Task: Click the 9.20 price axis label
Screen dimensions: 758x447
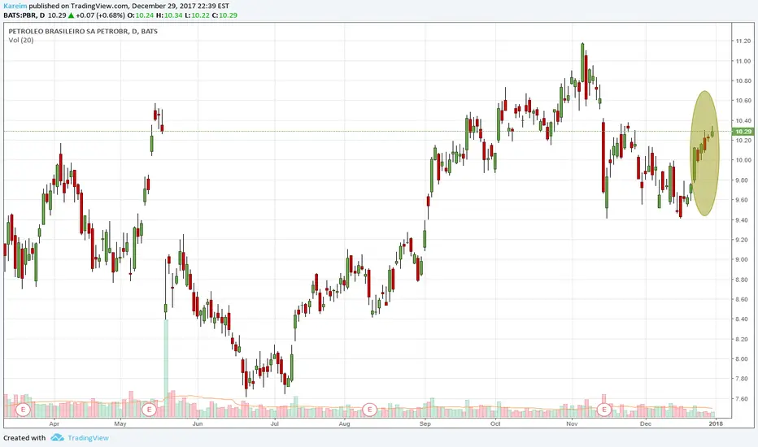Action: pos(743,241)
